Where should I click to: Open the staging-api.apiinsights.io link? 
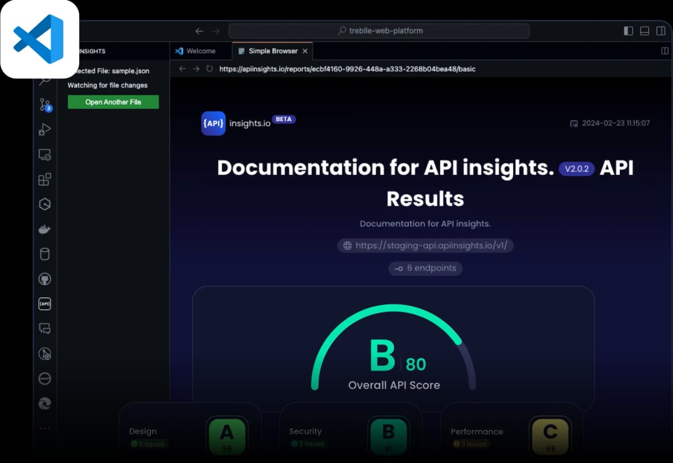[425, 246]
